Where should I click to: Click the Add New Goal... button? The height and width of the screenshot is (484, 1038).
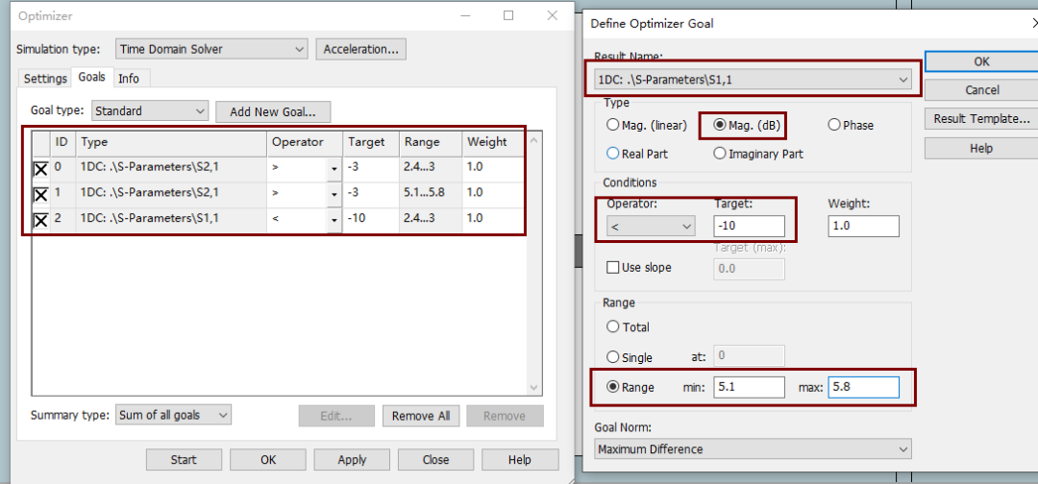[x=273, y=111]
